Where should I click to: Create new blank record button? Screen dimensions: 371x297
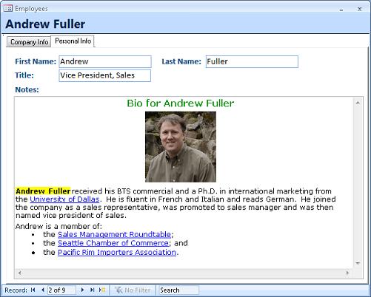coord(102,290)
